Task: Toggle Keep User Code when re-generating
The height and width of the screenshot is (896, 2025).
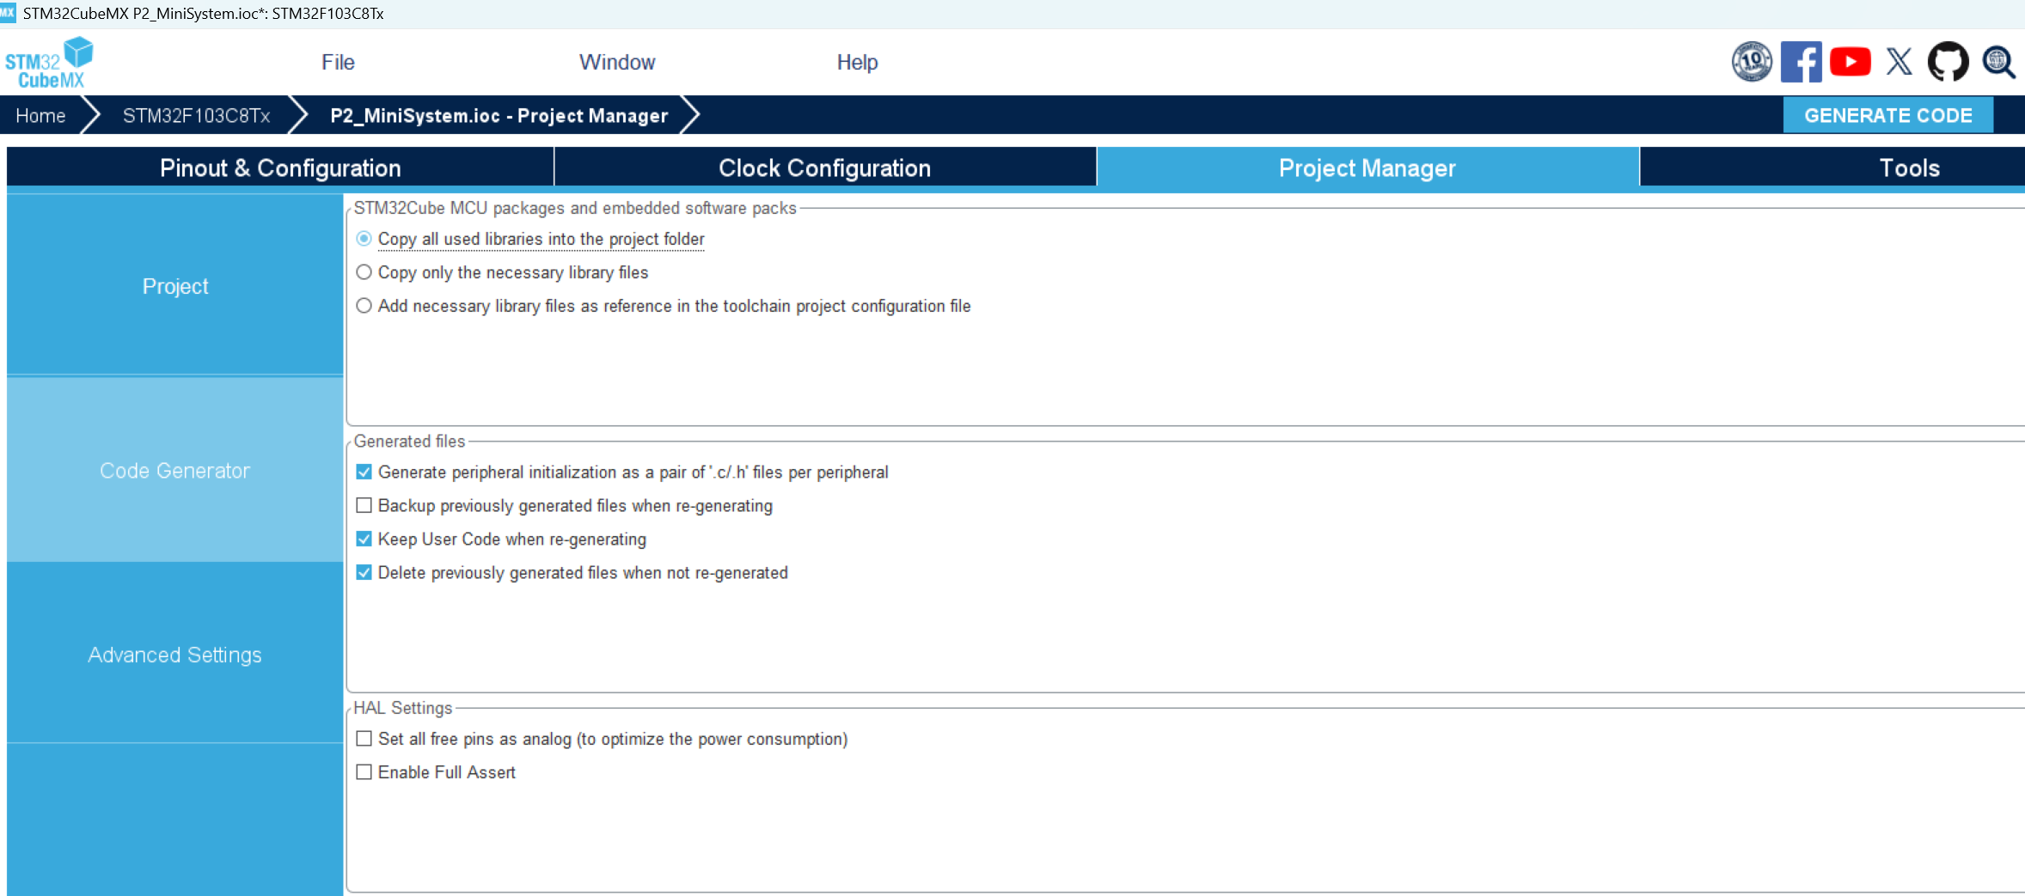Action: point(364,539)
